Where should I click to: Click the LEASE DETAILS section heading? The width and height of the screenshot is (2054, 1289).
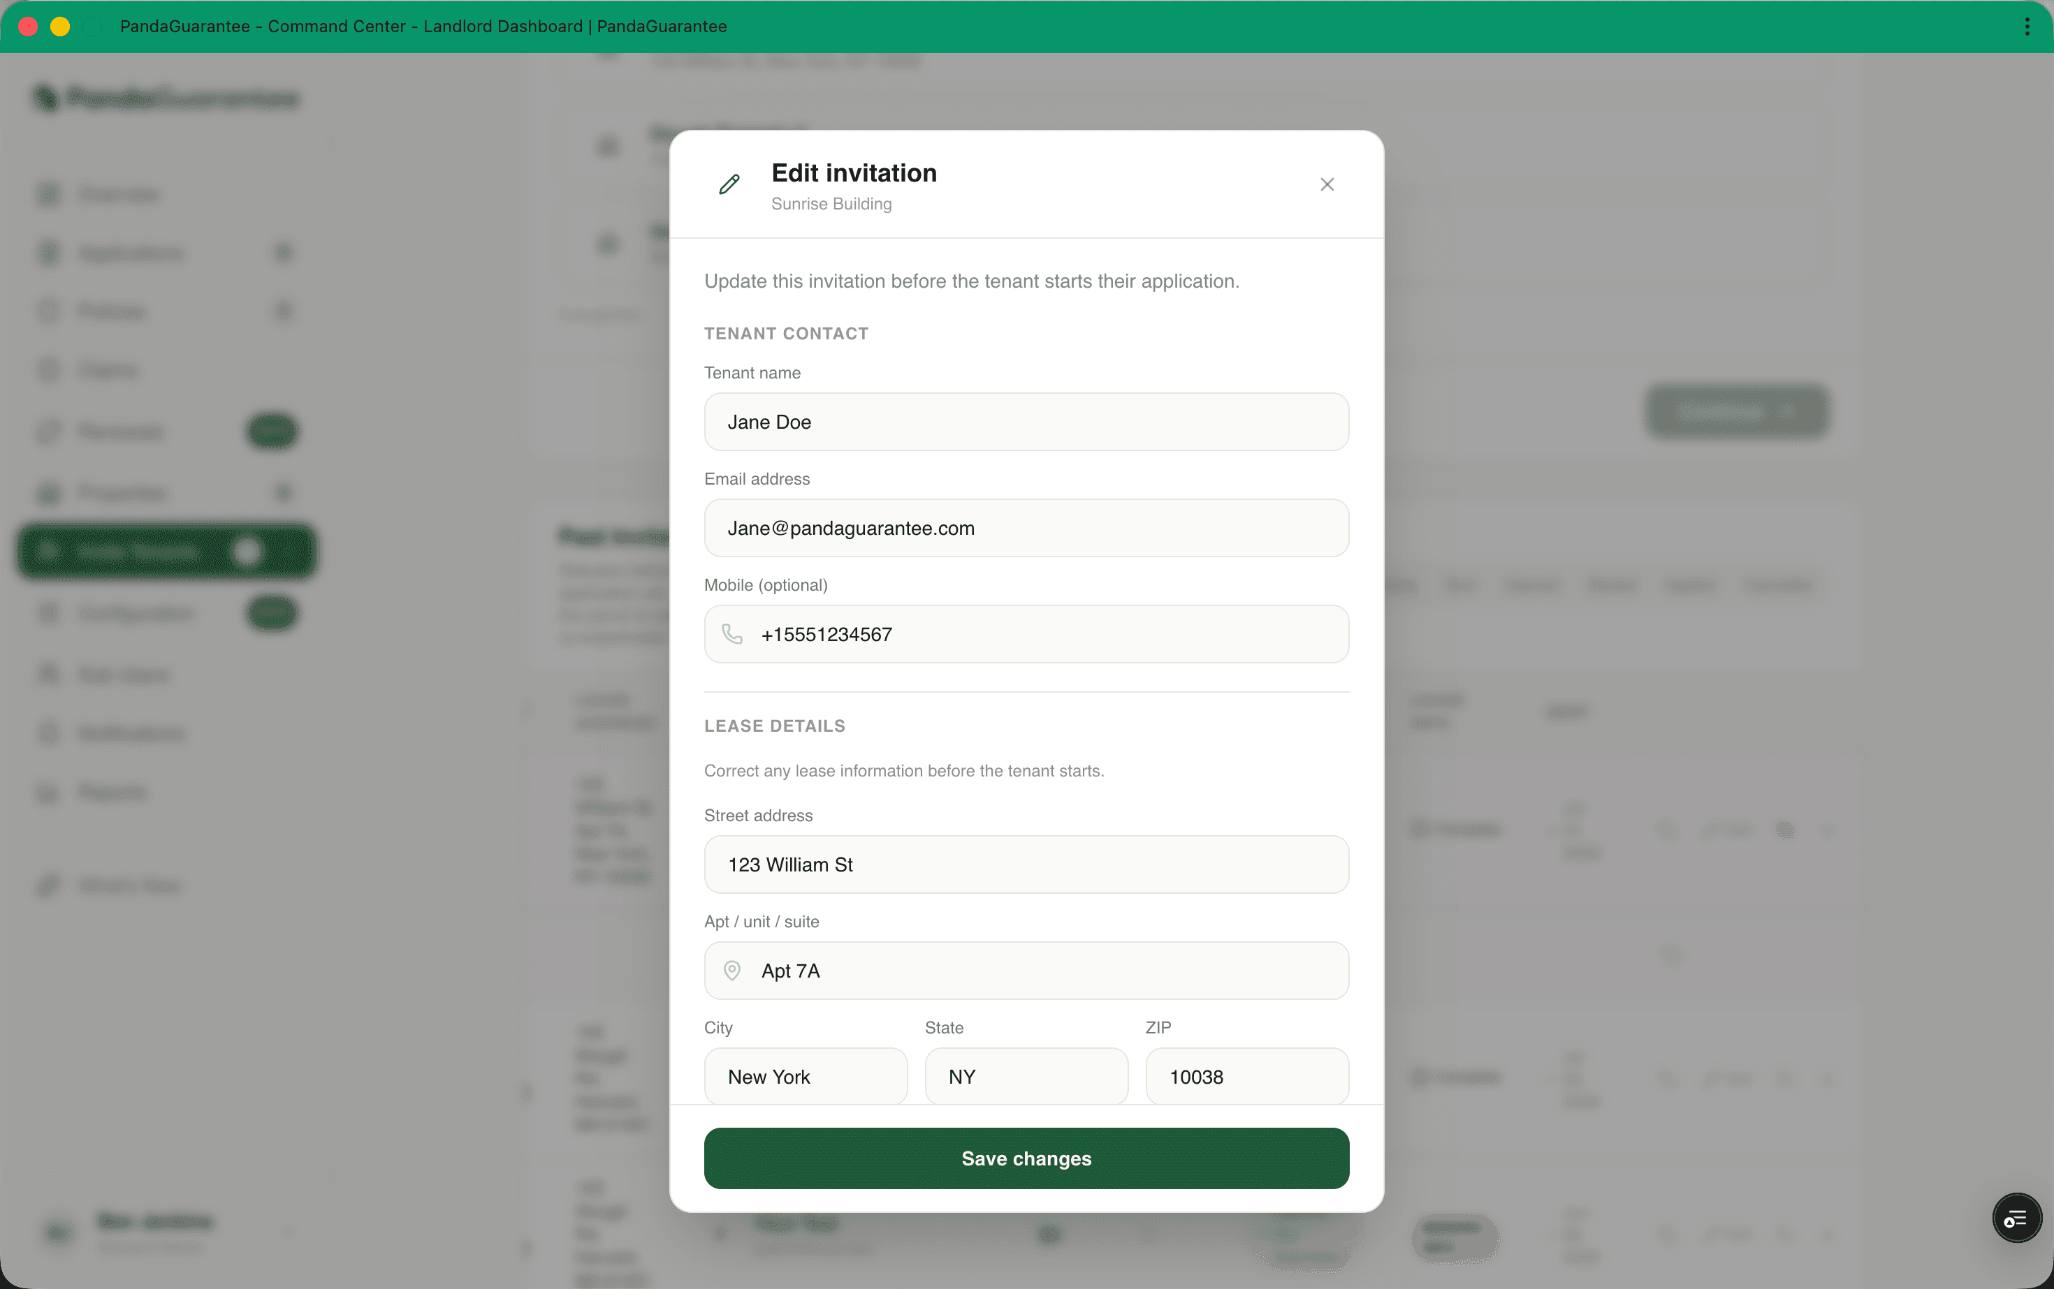(x=775, y=725)
